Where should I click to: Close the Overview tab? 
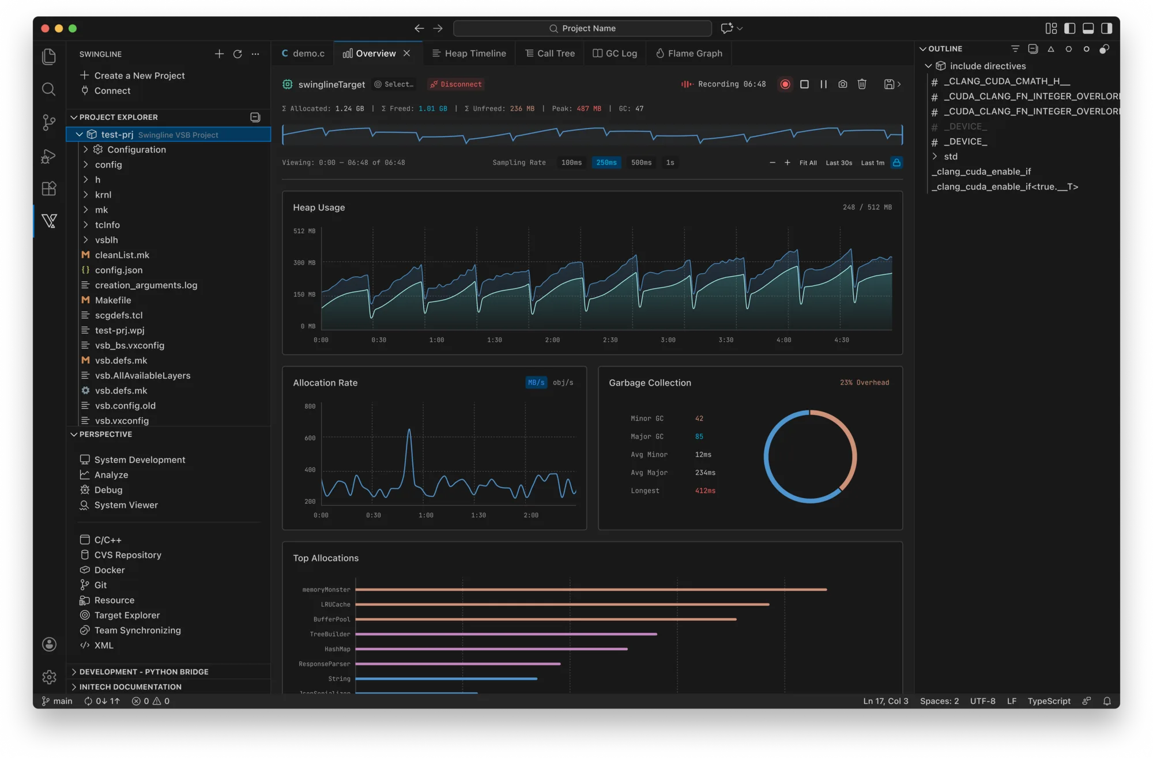pos(407,53)
